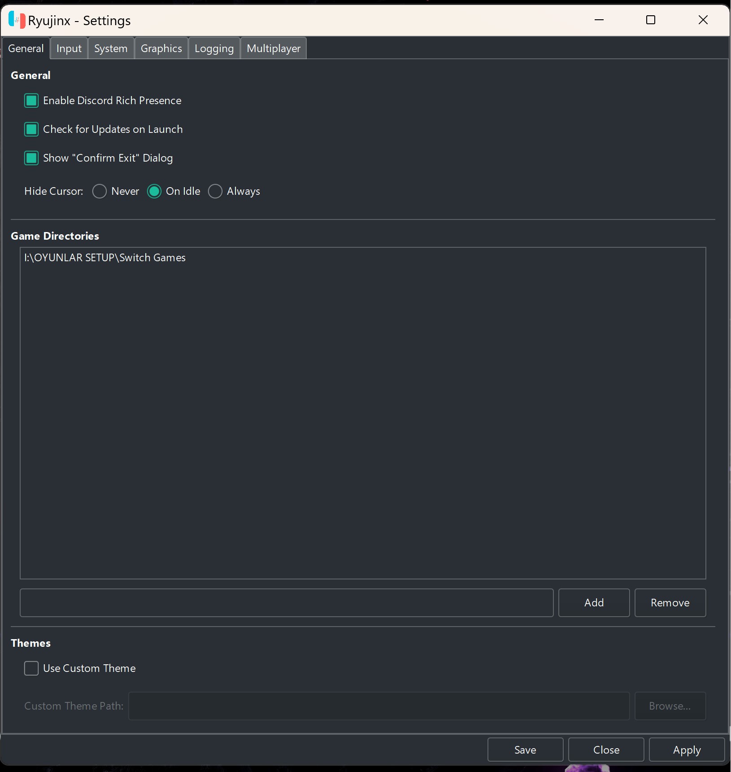
Task: Click the Remove directory button
Action: point(670,603)
